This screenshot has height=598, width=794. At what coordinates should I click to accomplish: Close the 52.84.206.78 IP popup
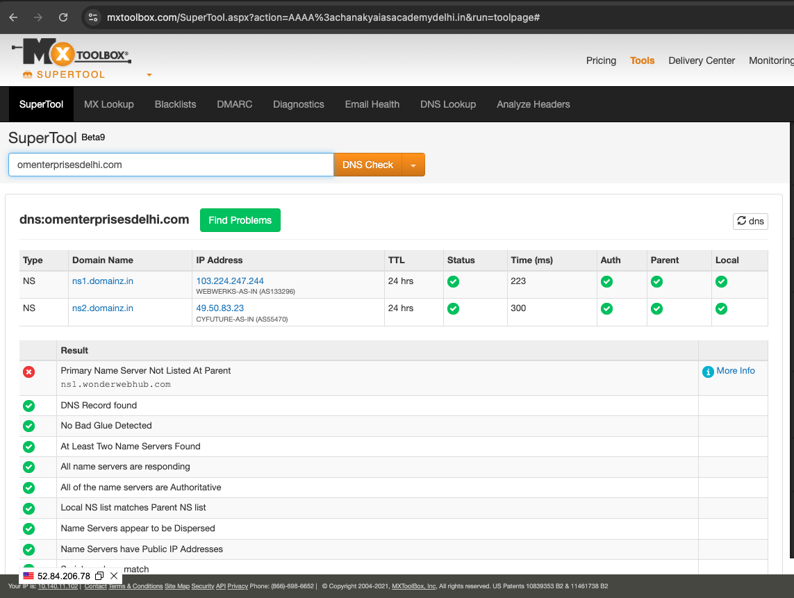(114, 576)
